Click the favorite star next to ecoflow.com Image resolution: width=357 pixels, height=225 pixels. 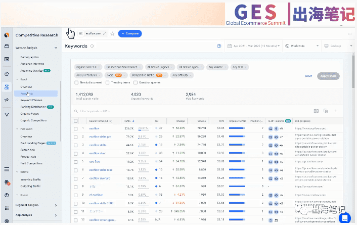click(112, 34)
